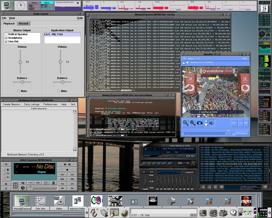
Task: Click ShowMe TV bottom slider thumb
Action: click(229, 134)
